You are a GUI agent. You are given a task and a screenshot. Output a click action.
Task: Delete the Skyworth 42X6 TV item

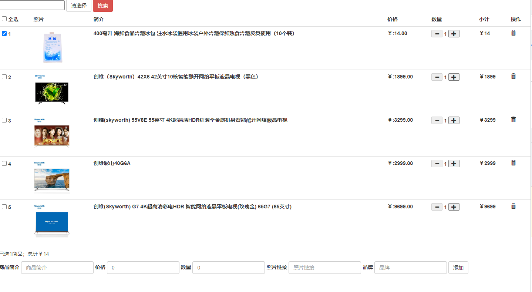[513, 76]
